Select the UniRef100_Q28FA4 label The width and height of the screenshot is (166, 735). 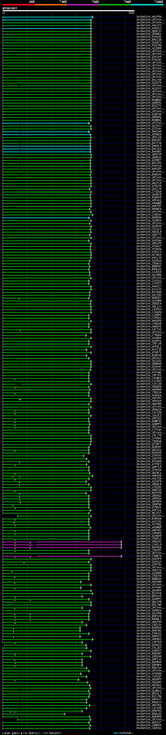tap(149, 114)
